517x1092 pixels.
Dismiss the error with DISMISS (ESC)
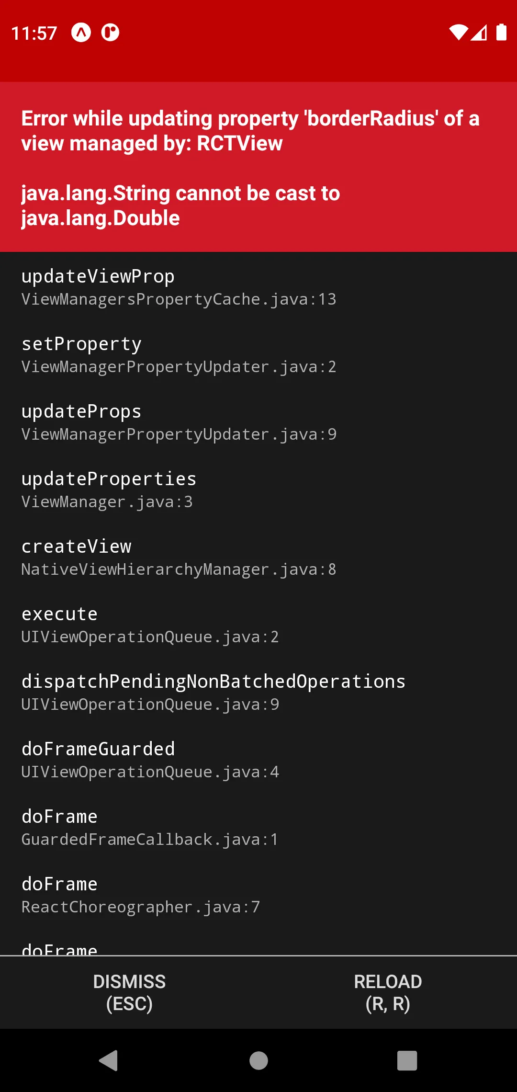tap(129, 992)
